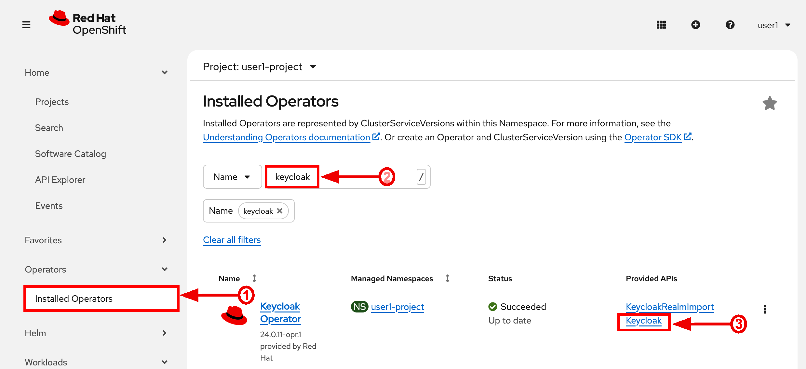Click the plus import icon in header
This screenshot has width=806, height=369.
click(695, 25)
